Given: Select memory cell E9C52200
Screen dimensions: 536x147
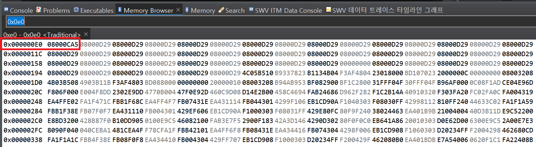Looking at the screenshot, I should [x=518, y=111].
